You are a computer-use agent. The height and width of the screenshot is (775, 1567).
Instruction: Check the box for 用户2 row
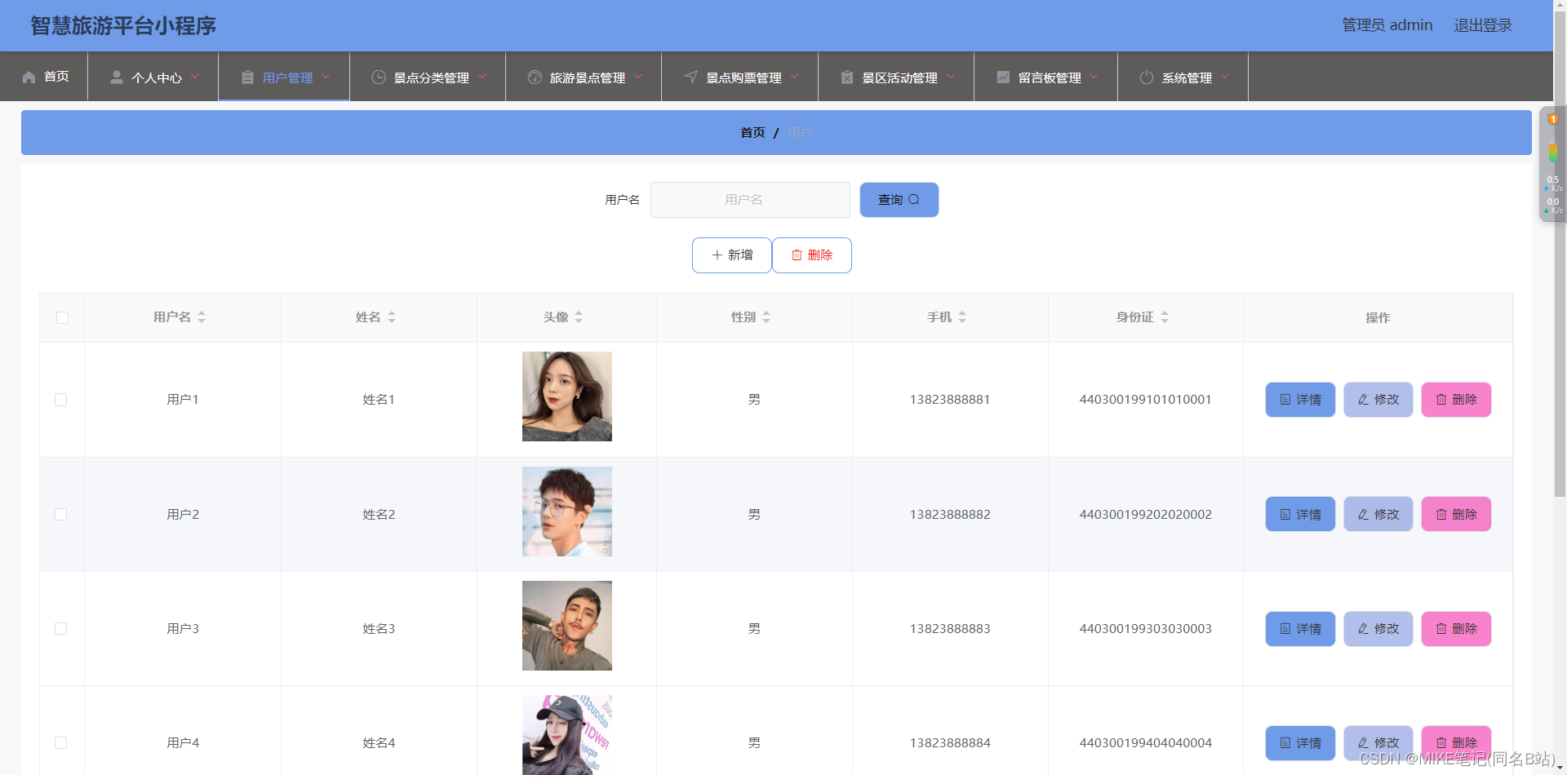[x=60, y=515]
